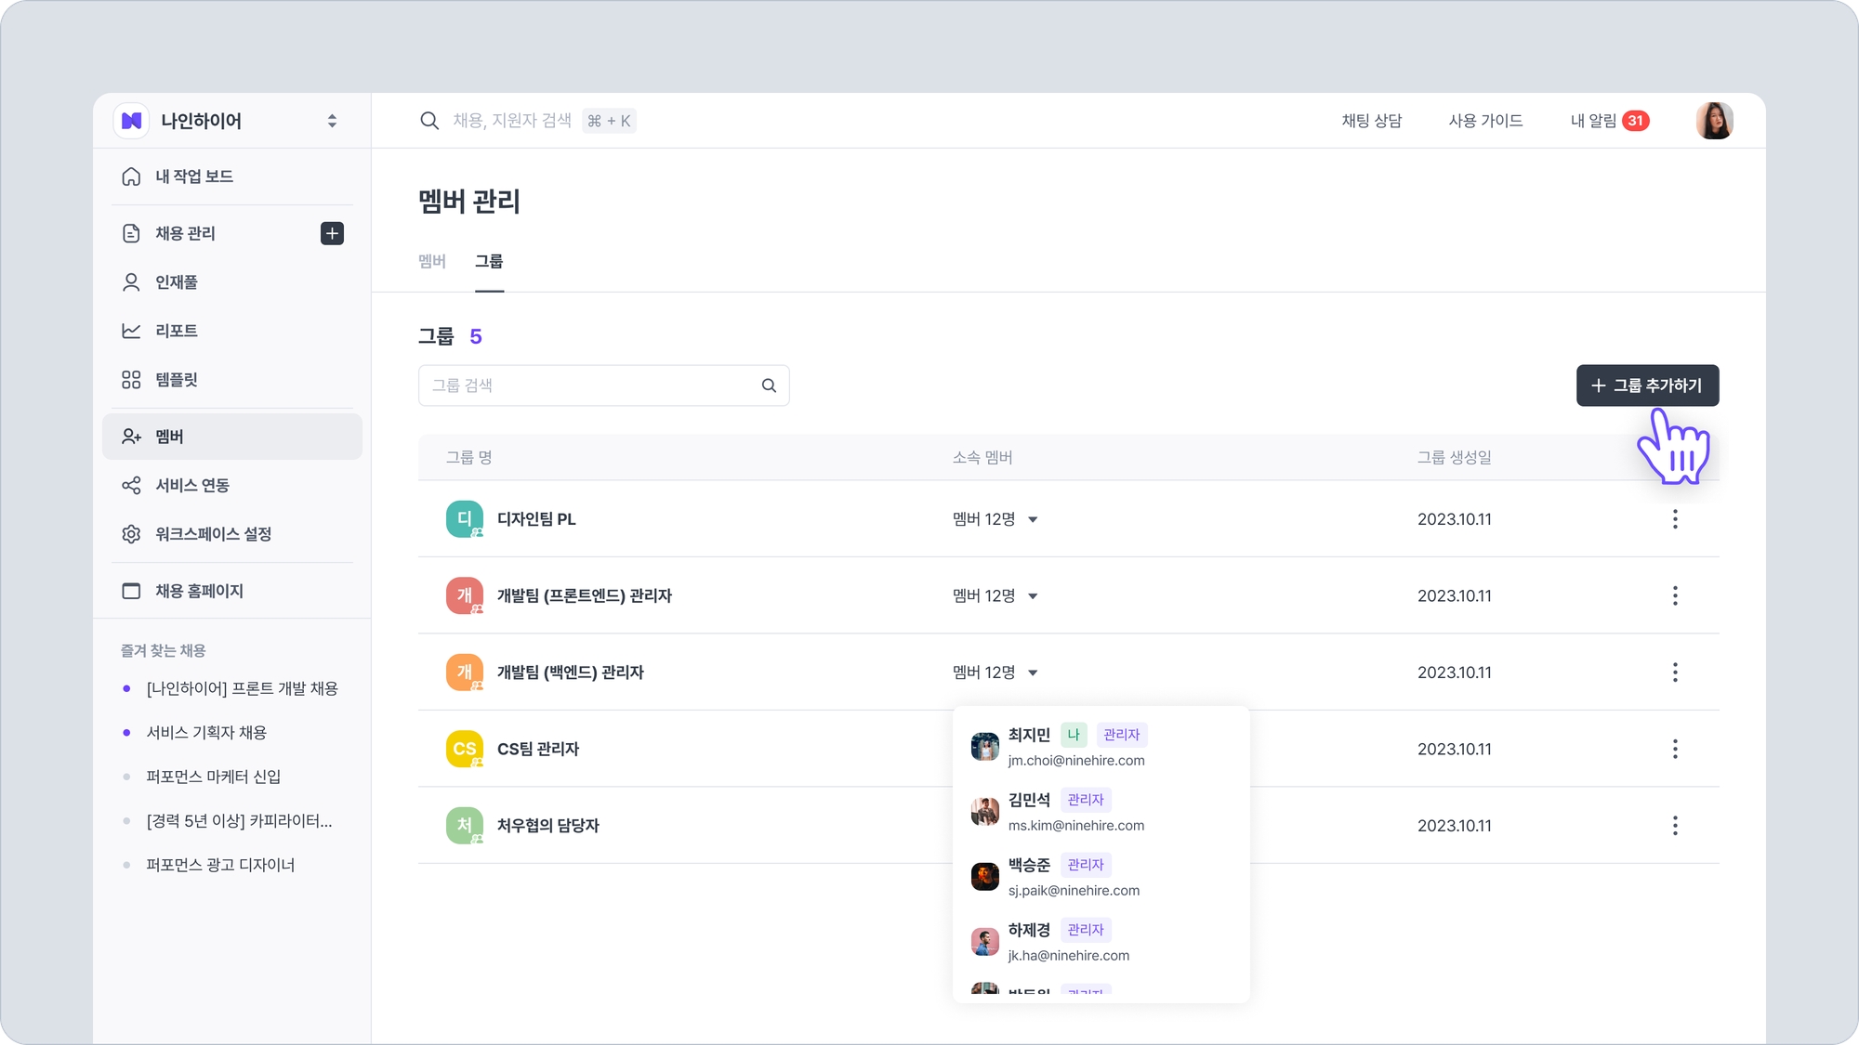Open favorite [경력 5년 이상] 카피라이터

point(239,821)
